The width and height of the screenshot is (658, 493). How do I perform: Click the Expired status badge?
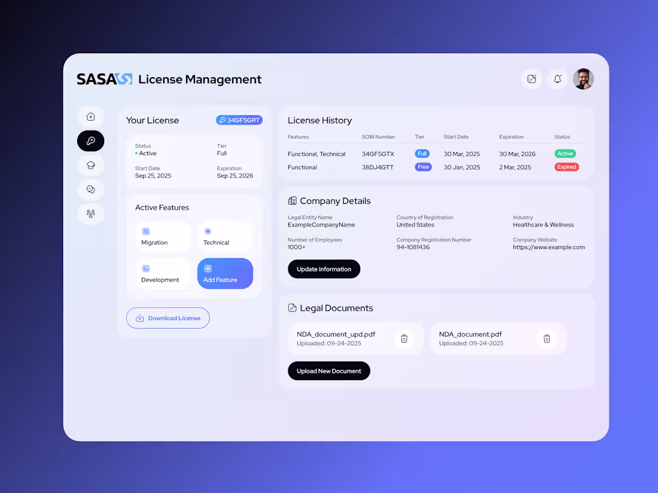pyautogui.click(x=566, y=167)
